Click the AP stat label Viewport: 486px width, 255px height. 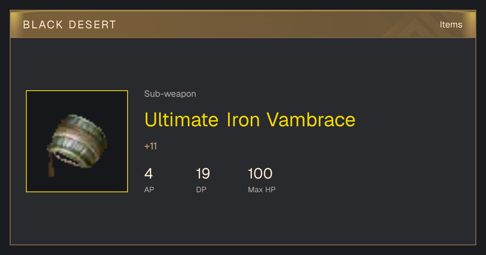click(x=149, y=189)
